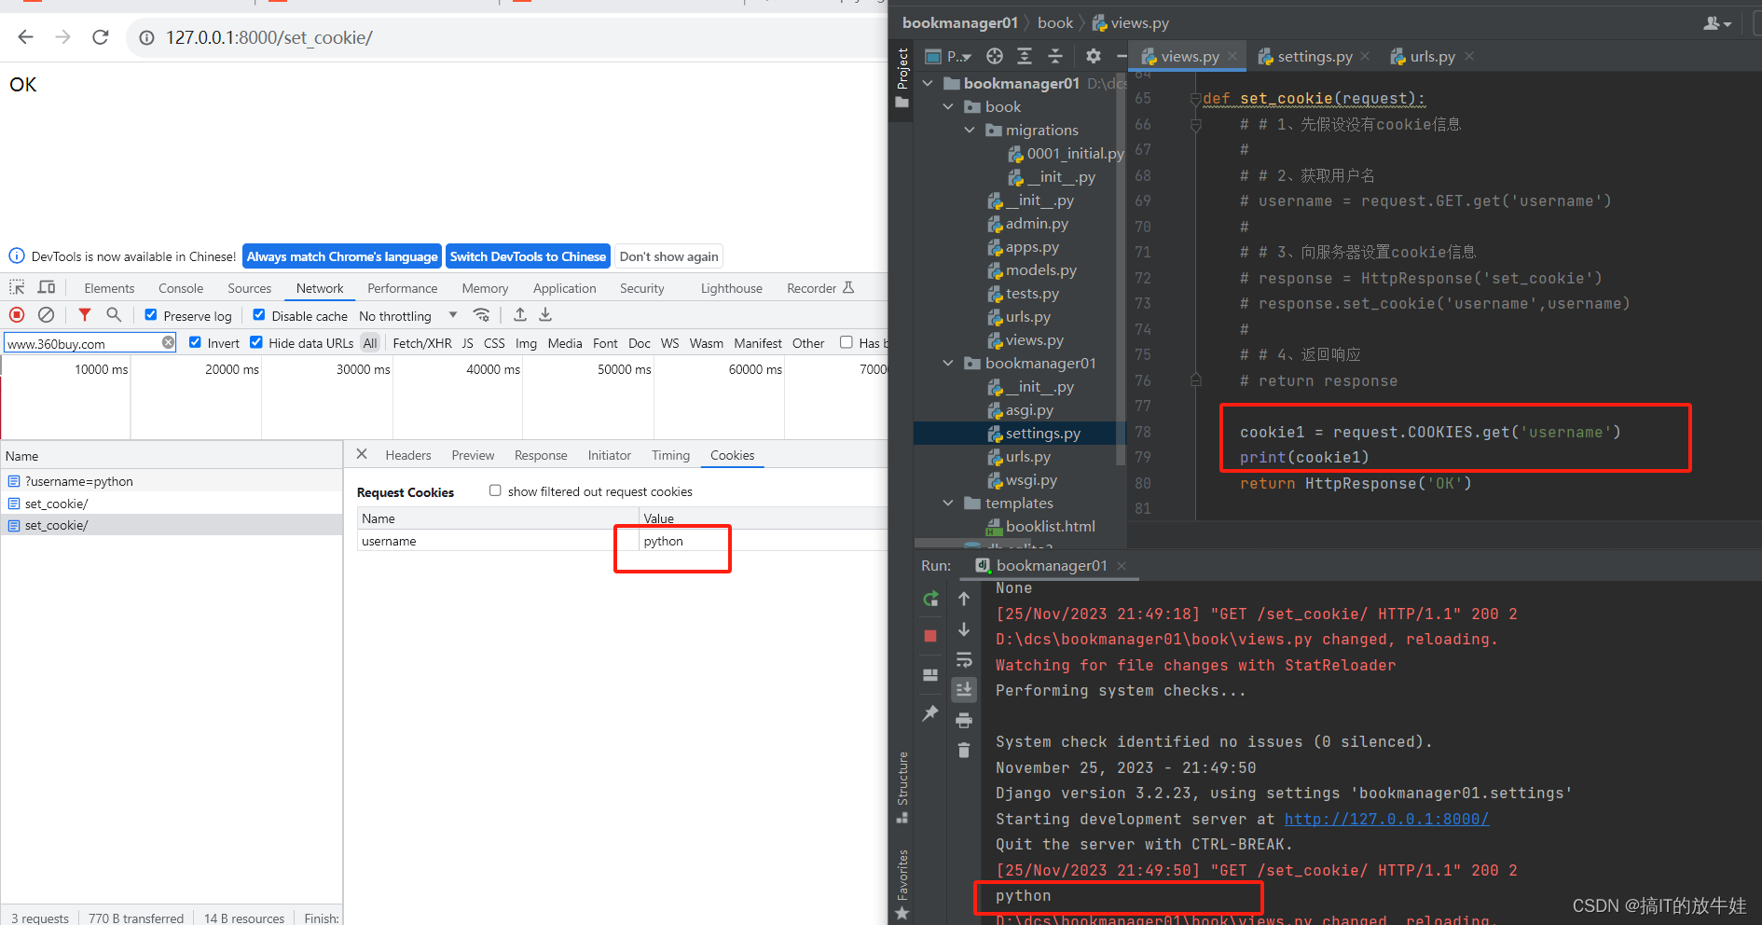Click the Down the stack trace arrow
1762x925 pixels.
pyautogui.click(x=964, y=629)
